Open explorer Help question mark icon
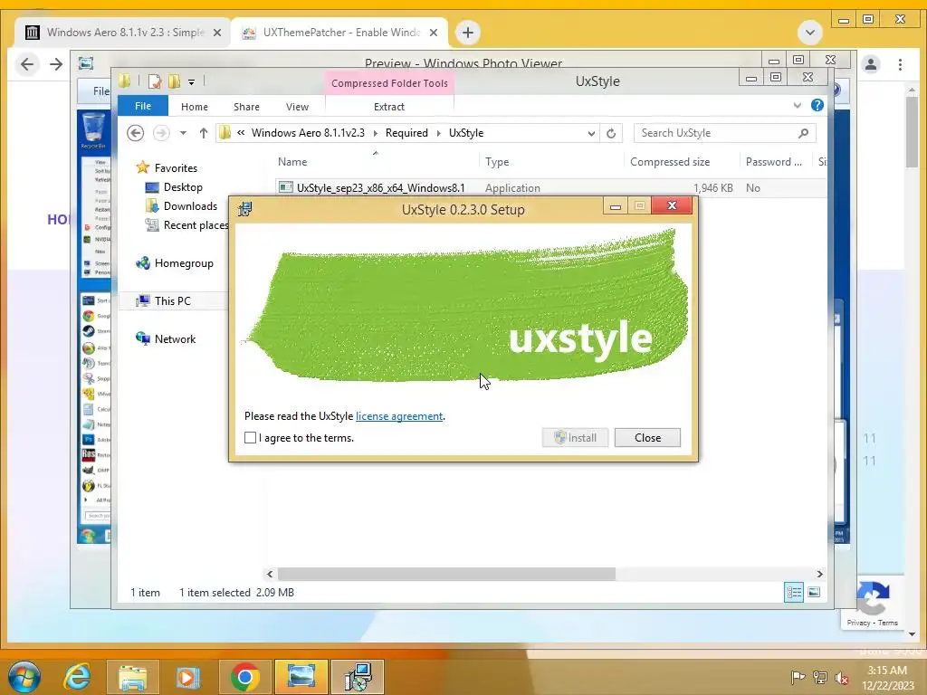This screenshot has height=695, width=927. 817,105
